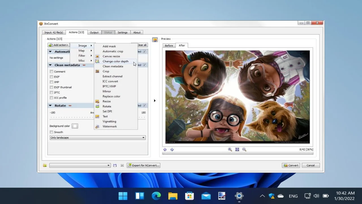Tick the EXIF checkbox
The height and width of the screenshot is (204, 362).
(x=51, y=77)
